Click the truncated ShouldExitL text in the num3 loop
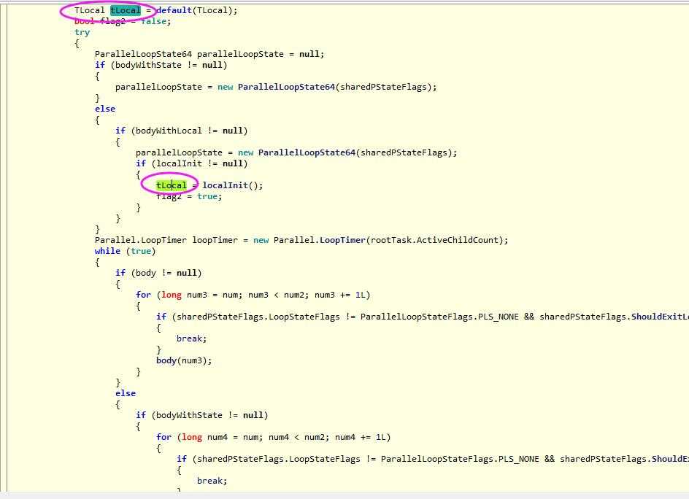 [x=660, y=317]
